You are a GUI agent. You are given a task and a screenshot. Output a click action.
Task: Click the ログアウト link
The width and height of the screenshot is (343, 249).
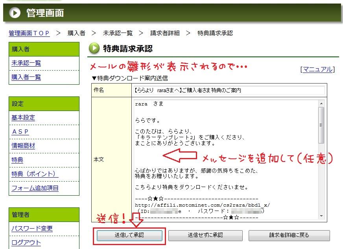[26, 243]
